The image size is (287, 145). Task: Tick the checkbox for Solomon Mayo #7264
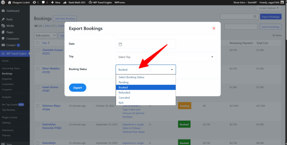click(38, 106)
